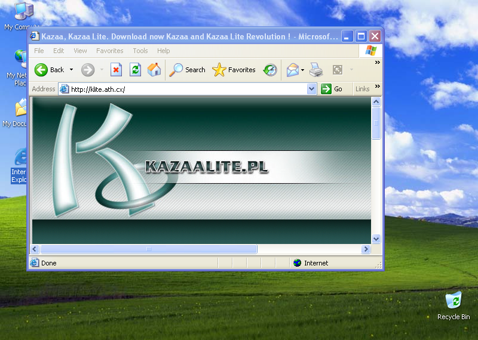Open the address bar dropdown list
The image size is (478, 340).
[311, 89]
